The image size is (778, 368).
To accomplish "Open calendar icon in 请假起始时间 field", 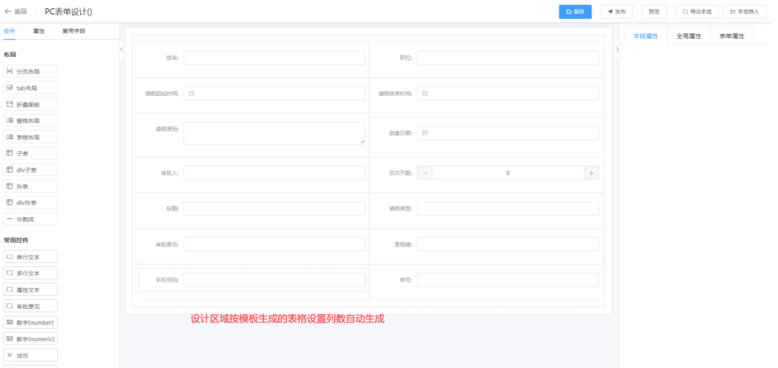I will coord(192,93).
